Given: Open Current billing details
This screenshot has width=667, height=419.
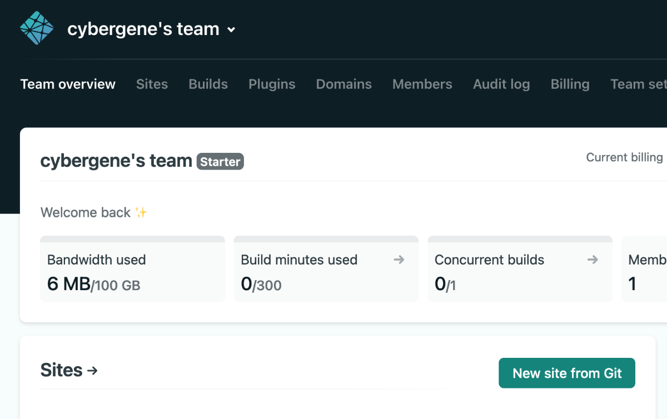Looking at the screenshot, I should (625, 157).
